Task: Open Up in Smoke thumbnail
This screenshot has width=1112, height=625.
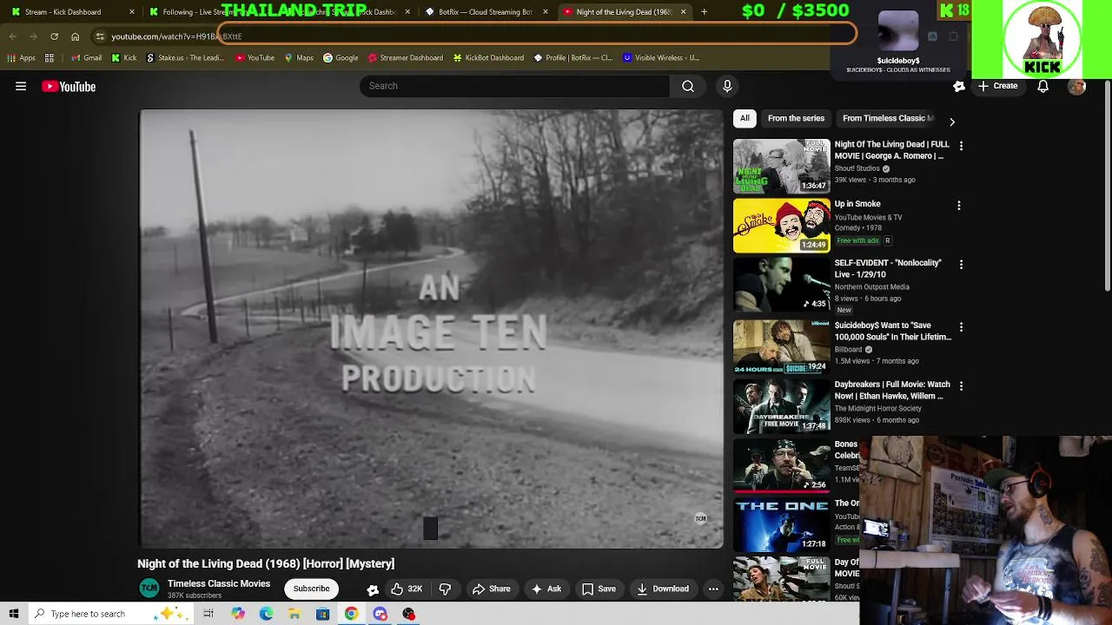Action: 782,226
